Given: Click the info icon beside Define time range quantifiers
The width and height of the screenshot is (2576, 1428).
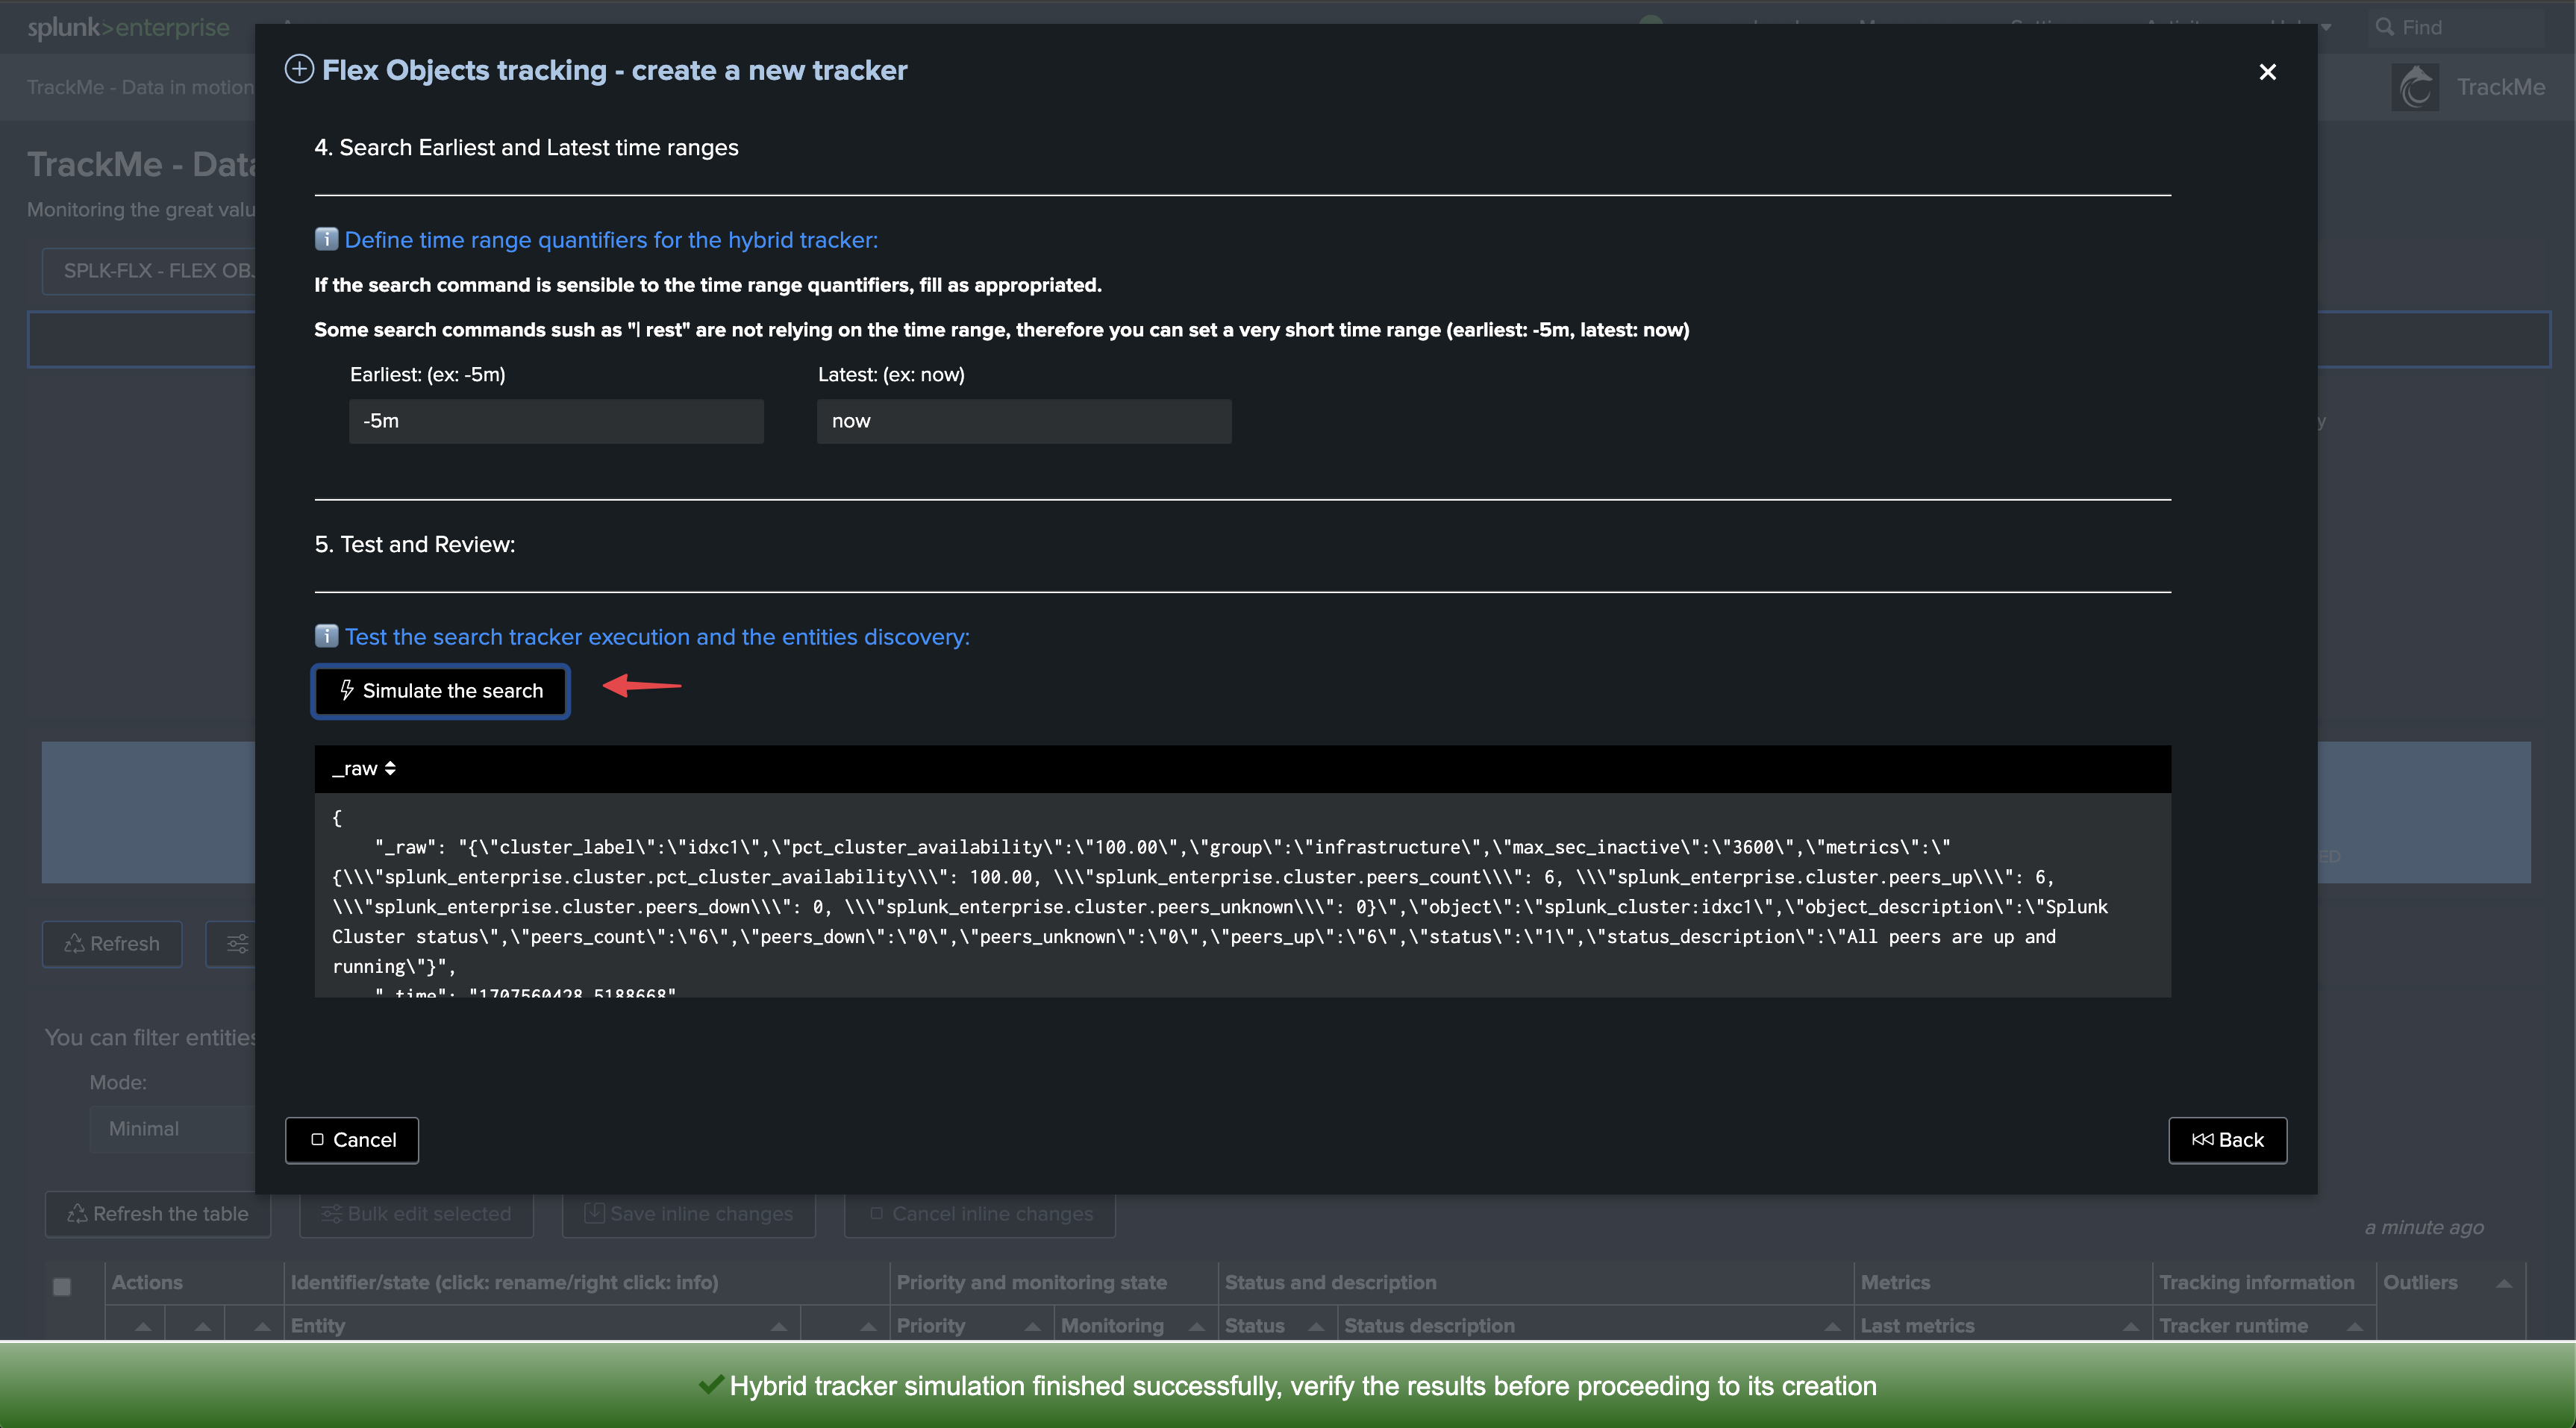Looking at the screenshot, I should 326,239.
